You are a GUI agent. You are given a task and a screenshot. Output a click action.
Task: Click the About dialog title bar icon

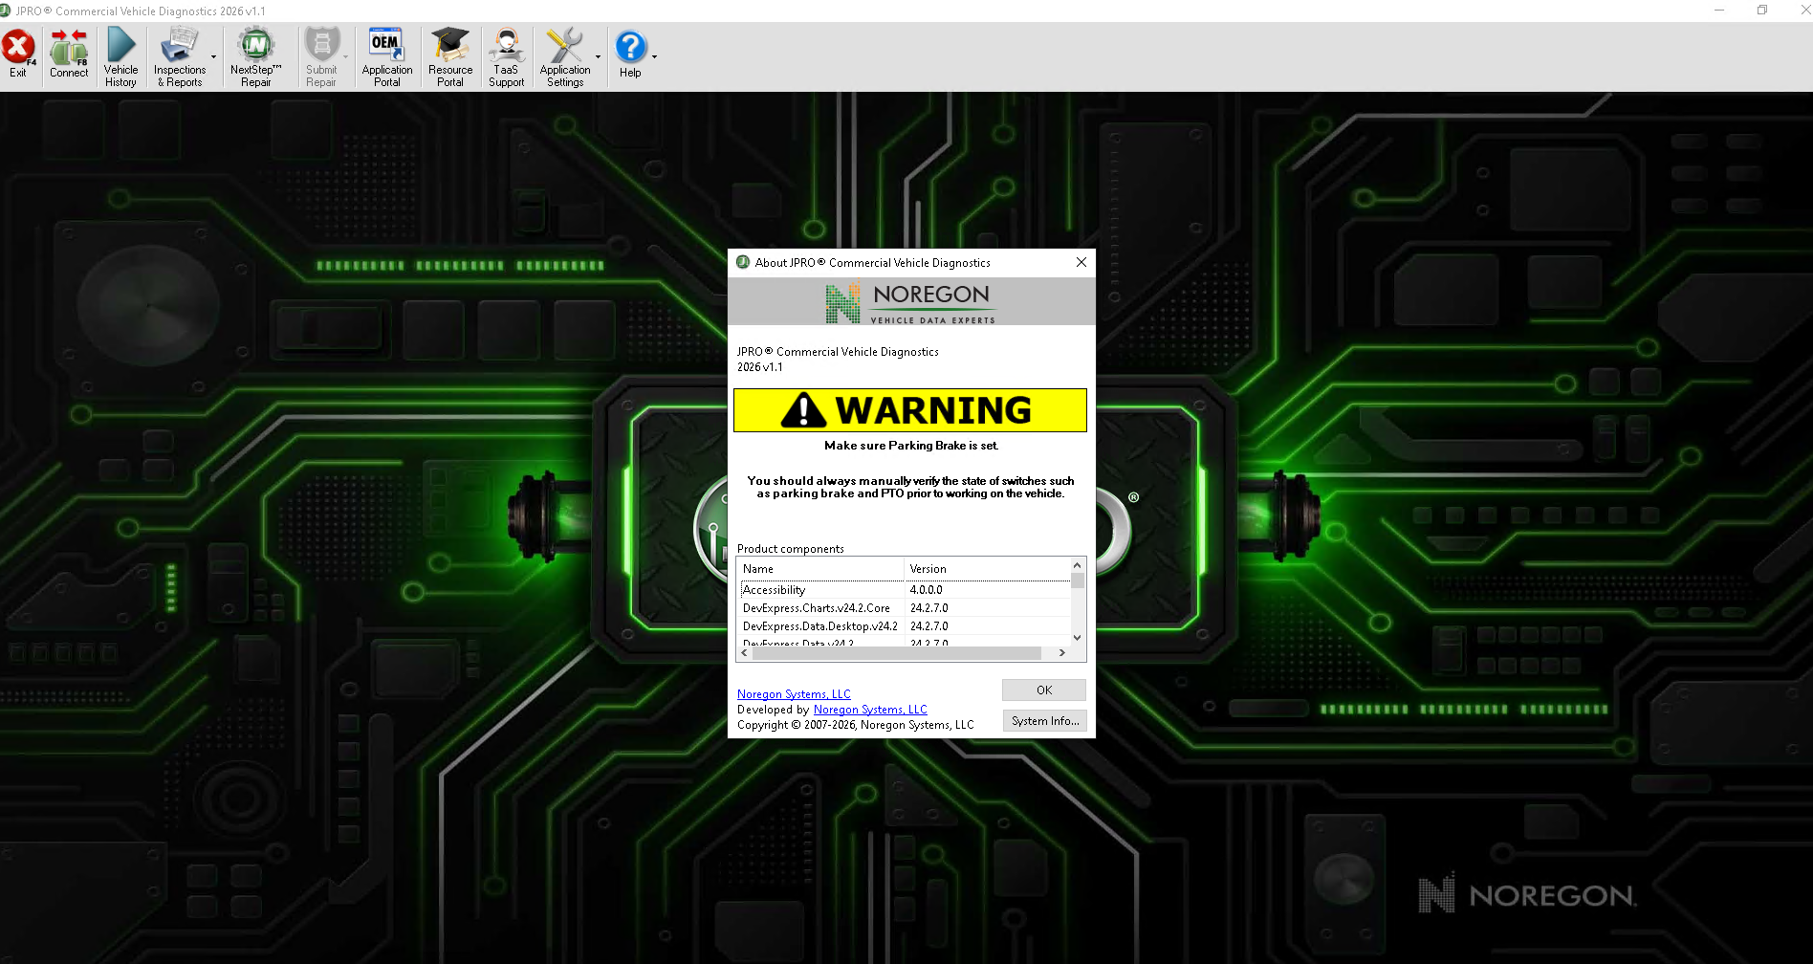click(x=743, y=262)
